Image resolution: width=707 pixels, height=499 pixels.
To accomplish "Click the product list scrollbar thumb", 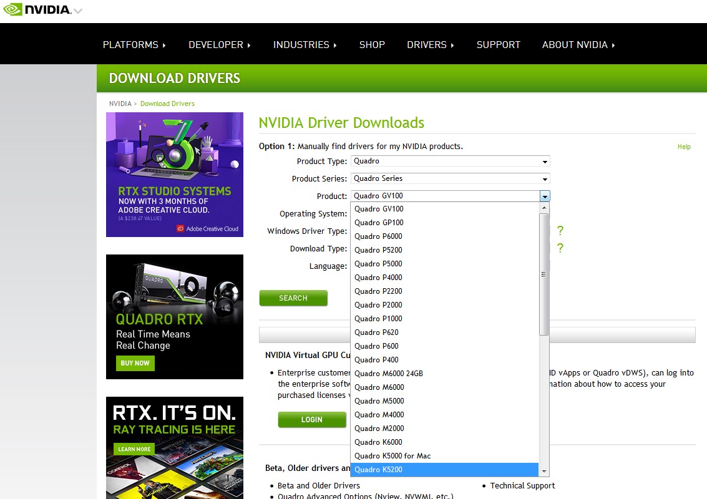I will (x=544, y=274).
